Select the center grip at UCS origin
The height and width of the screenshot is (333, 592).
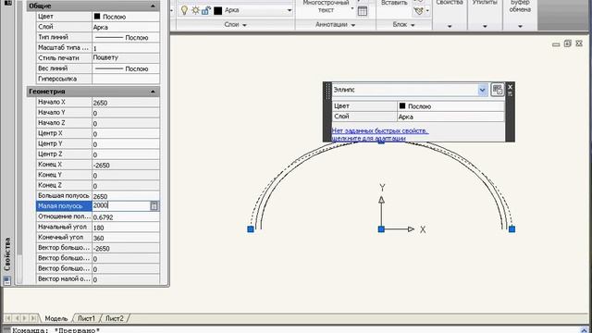coord(381,229)
